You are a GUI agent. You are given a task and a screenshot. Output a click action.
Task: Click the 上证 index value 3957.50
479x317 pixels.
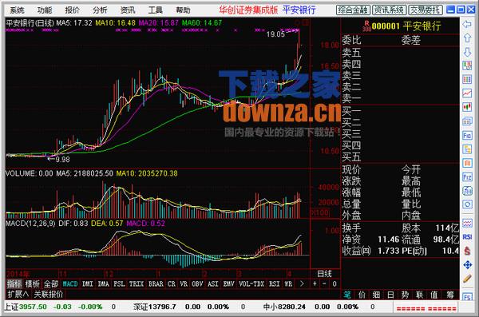pyautogui.click(x=33, y=307)
